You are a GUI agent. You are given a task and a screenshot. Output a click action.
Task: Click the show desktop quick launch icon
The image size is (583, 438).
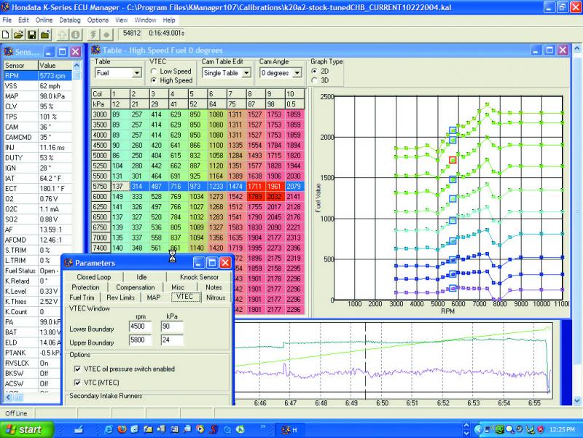pyautogui.click(x=79, y=429)
